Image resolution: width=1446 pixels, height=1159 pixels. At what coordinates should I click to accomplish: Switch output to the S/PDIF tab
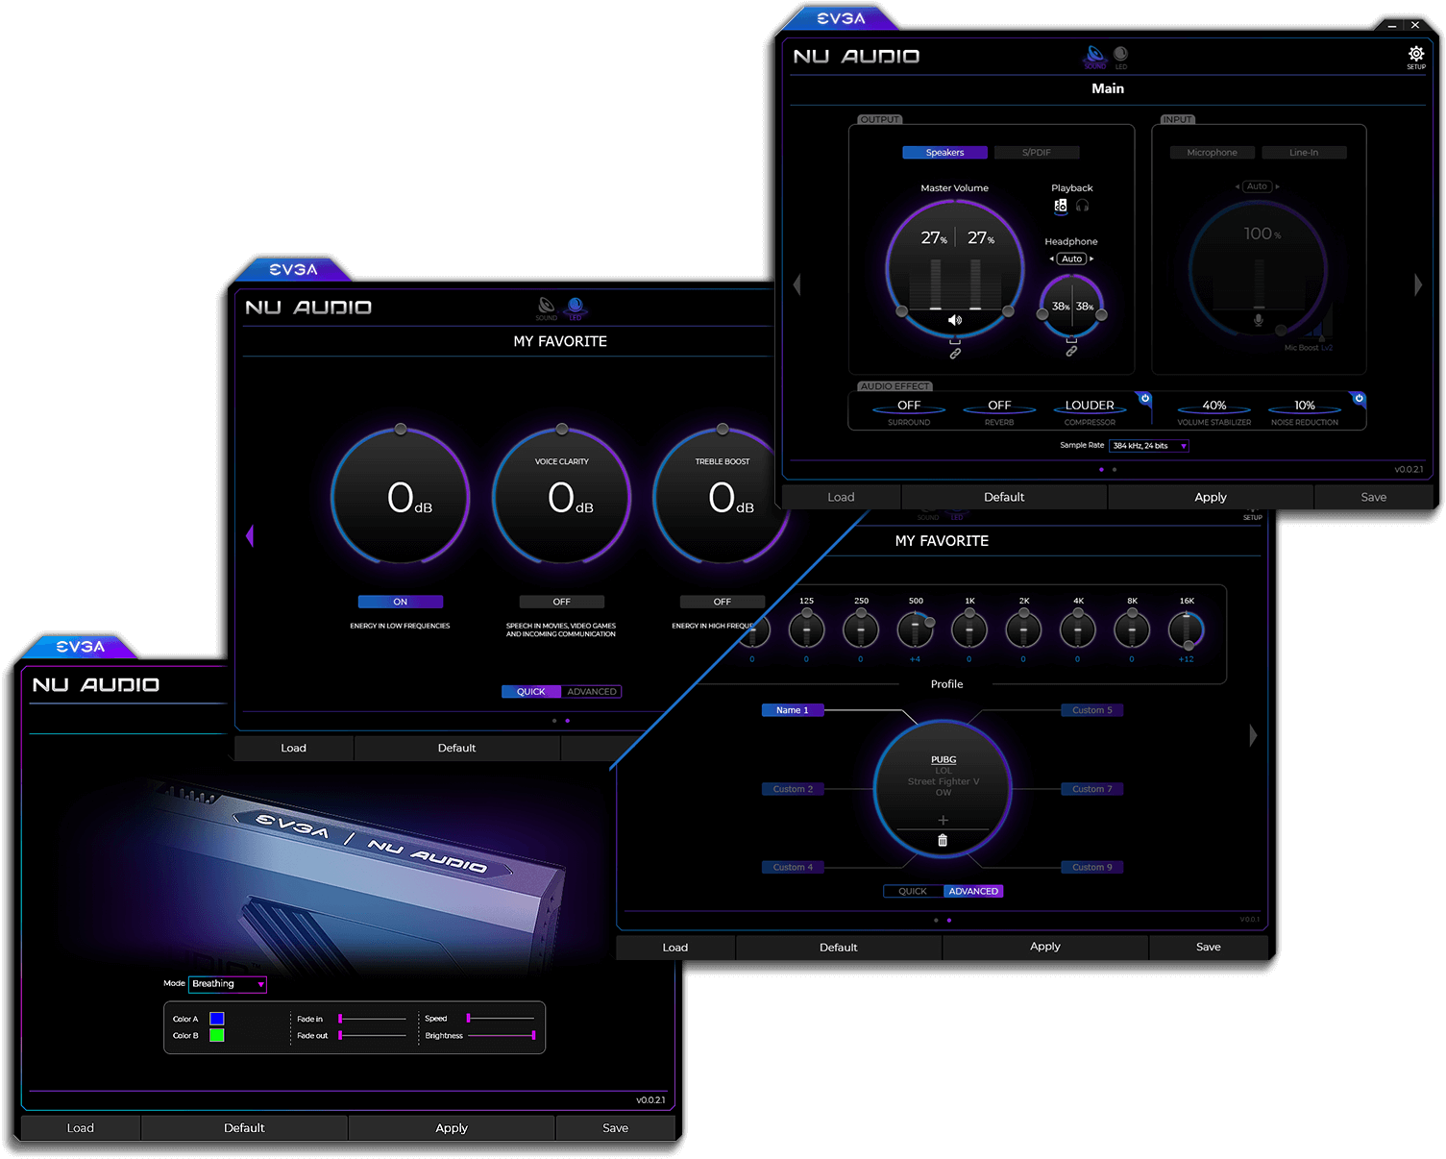pyautogui.click(x=1036, y=153)
